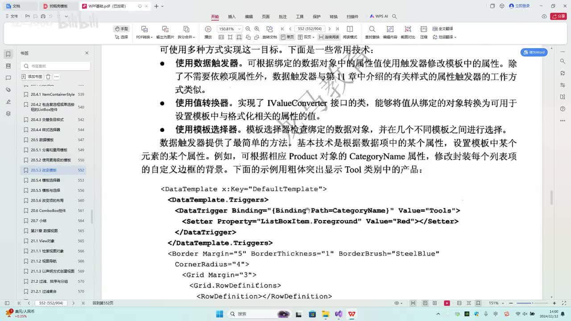The width and height of the screenshot is (571, 321).
Task: Open 划词翻译 word translation dropdown
Action: click(444, 37)
